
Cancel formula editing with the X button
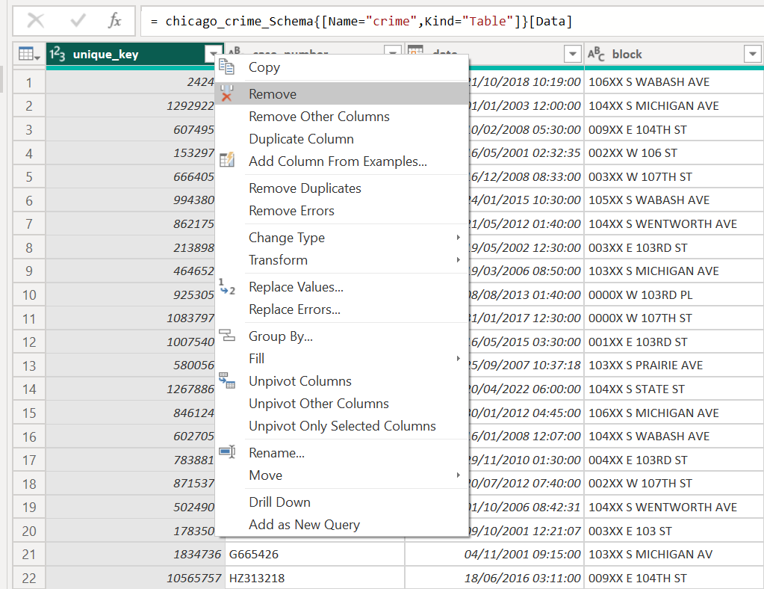35,21
